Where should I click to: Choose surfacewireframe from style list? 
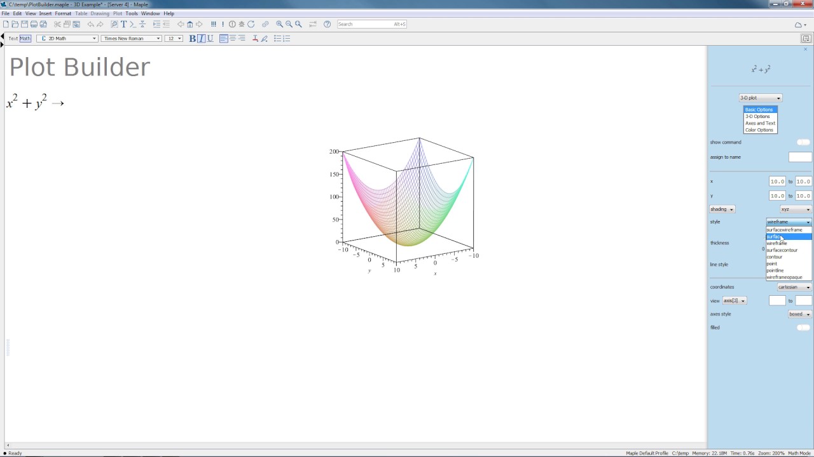pos(789,230)
